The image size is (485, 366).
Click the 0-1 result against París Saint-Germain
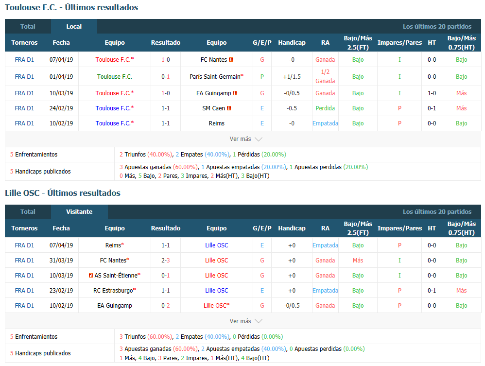point(166,77)
